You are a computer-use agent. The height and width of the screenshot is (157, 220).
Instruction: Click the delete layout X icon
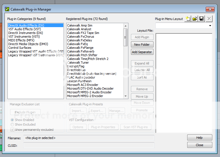209,19
